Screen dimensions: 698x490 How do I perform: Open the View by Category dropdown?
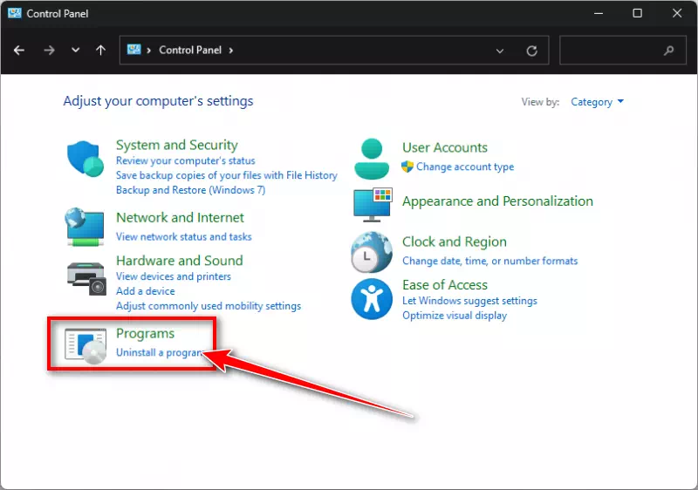point(597,102)
